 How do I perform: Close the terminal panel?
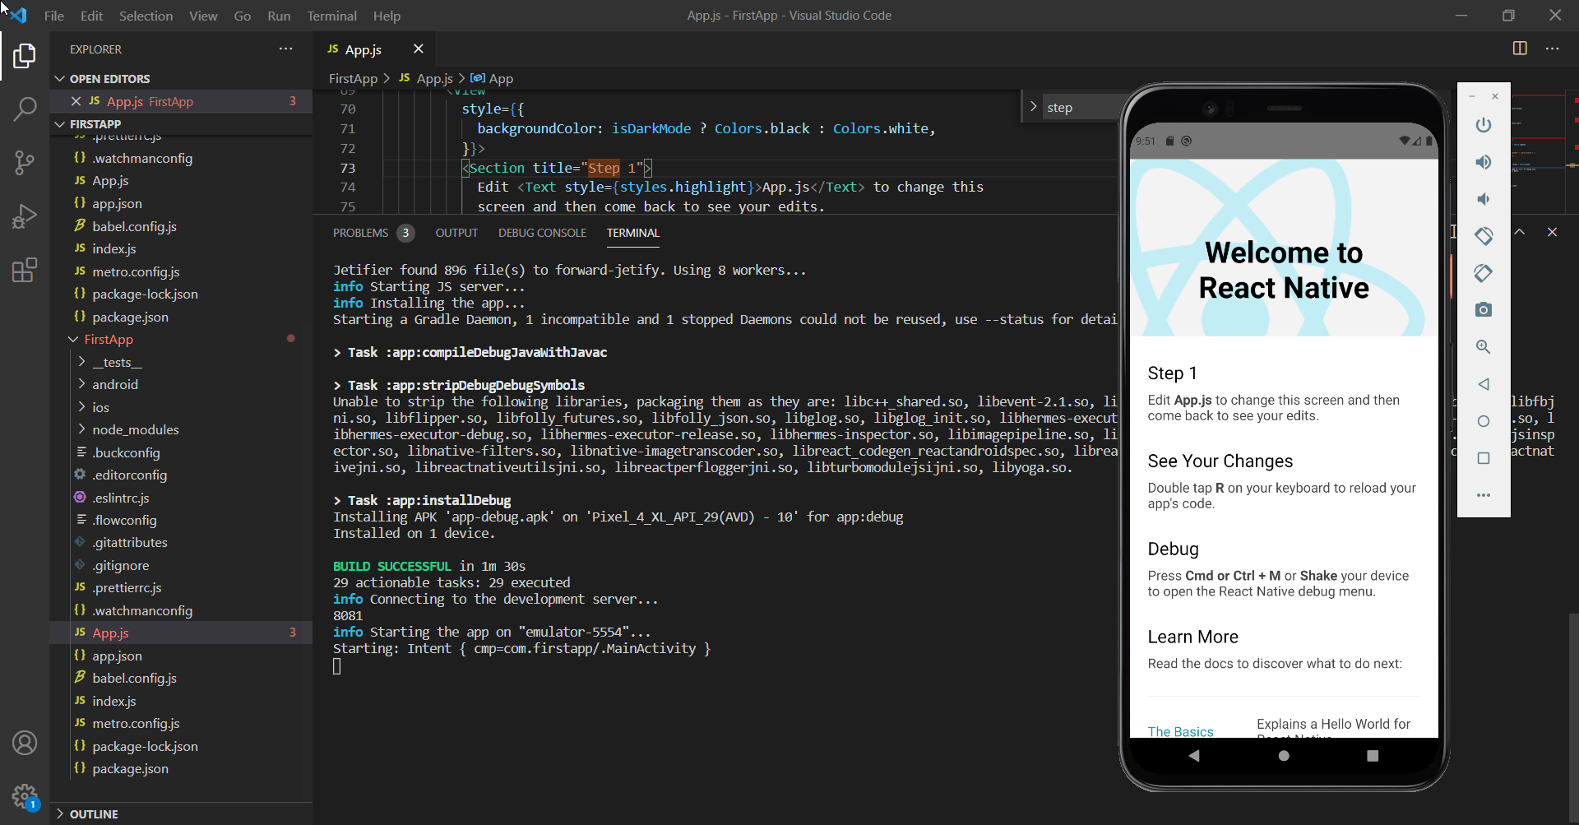tap(1552, 233)
